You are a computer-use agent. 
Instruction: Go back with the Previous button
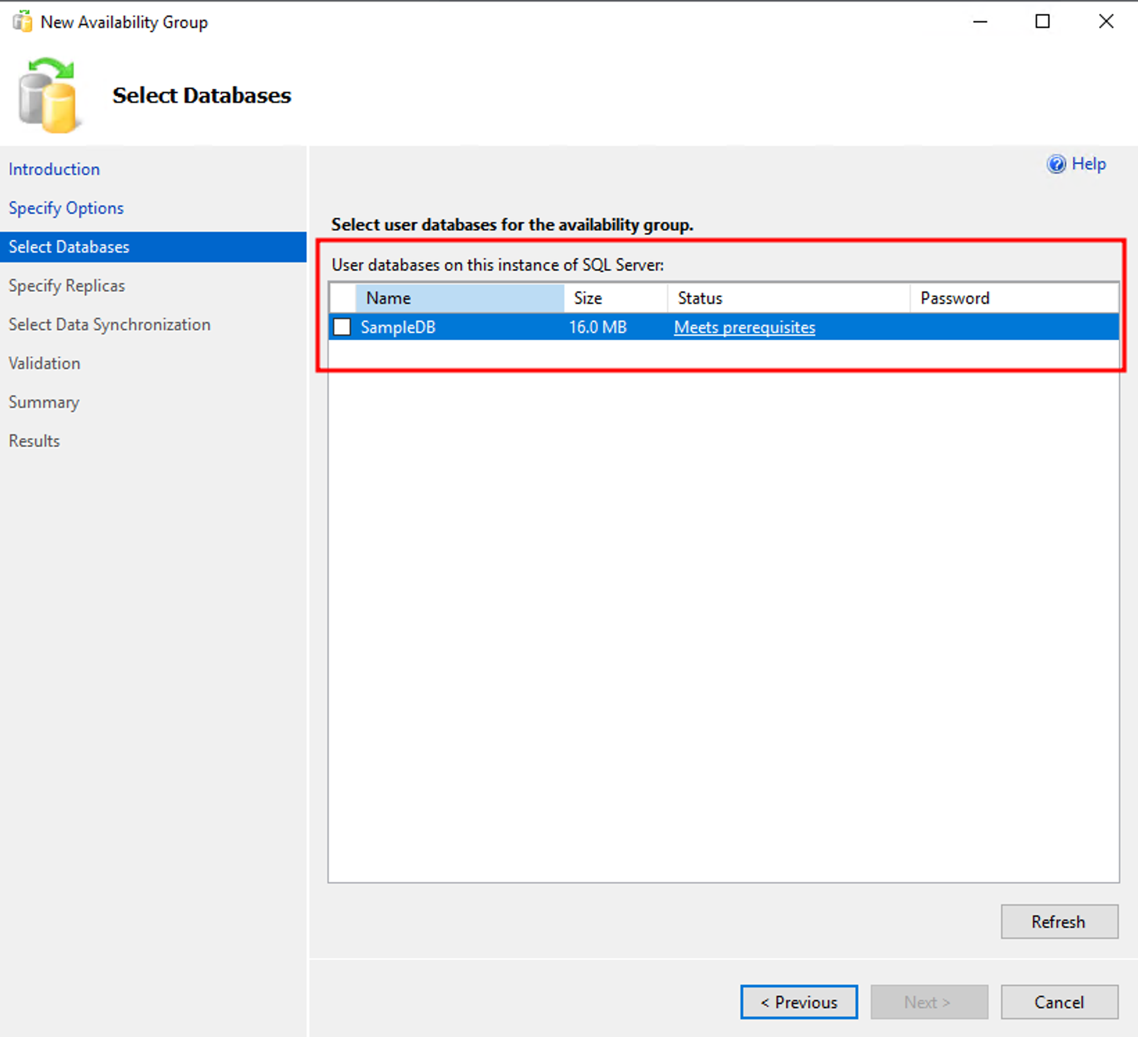[x=799, y=1002]
